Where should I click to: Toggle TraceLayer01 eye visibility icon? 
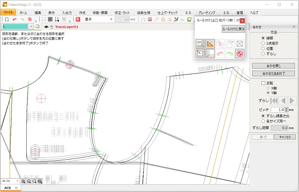[x=47, y=26]
